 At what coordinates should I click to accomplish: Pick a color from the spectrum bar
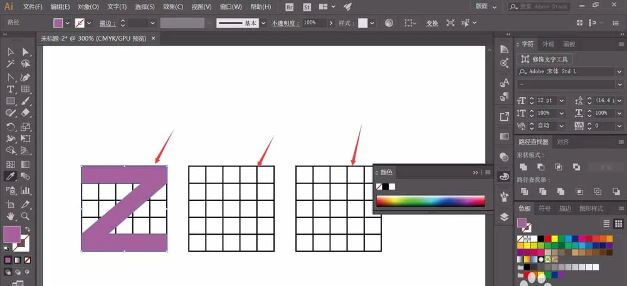click(430, 201)
